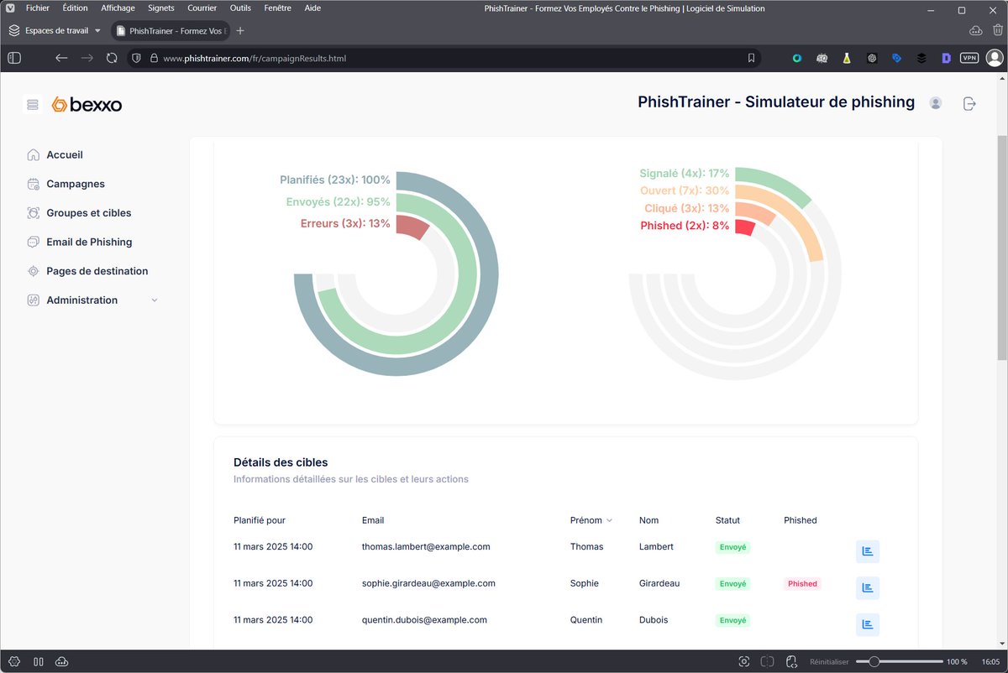
Task: Open the Affichage menu
Action: 118,8
